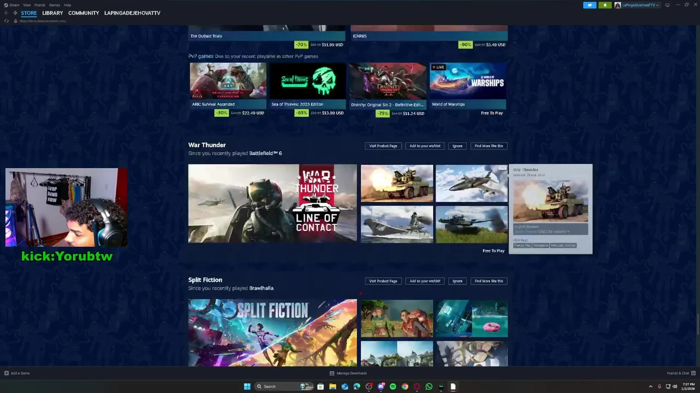Switch to Big Picture mode icon
The image size is (700, 393).
coord(667,5)
